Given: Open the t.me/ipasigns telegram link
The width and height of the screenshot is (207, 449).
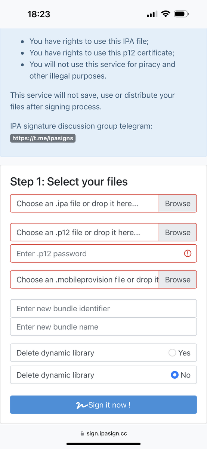Looking at the screenshot, I should point(43,138).
